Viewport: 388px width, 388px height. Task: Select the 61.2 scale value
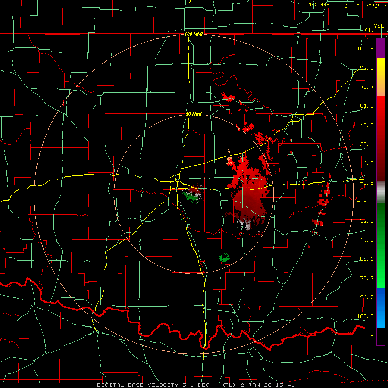click(x=367, y=106)
